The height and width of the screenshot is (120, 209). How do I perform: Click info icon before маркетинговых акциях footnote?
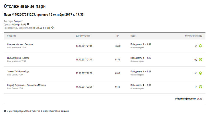point(5,111)
